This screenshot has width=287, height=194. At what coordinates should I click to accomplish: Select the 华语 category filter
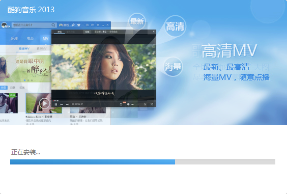[3, 88]
